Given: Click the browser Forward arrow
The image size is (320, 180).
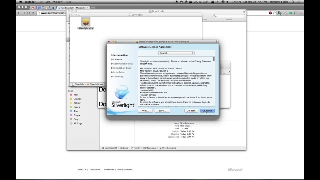Looking at the screenshot, I should pyautogui.click(x=24, y=13).
